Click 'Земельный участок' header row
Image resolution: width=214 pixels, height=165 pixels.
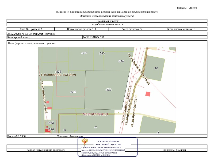pyautogui.click(x=107, y=21)
